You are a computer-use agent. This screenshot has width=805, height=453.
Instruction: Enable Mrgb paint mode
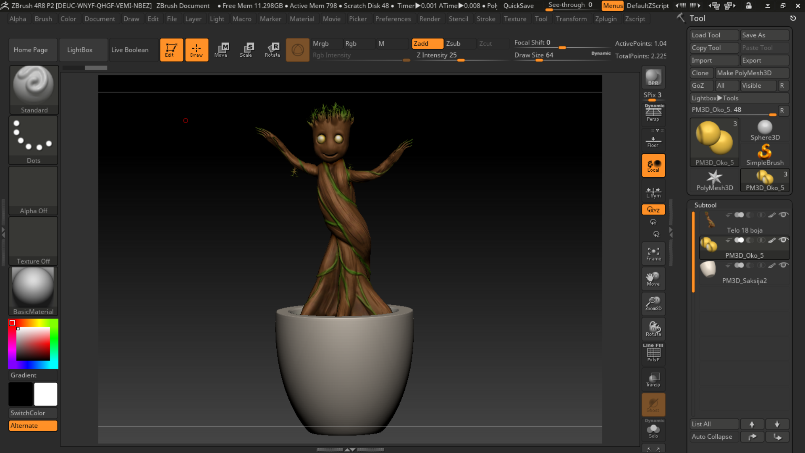(326, 43)
